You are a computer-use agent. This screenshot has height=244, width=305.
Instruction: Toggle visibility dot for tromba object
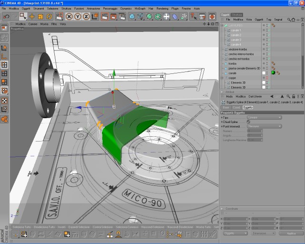264,63
